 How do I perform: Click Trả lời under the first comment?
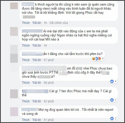point(37,23)
